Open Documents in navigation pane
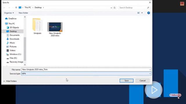The width and height of the screenshot is (186, 104). 15,35
